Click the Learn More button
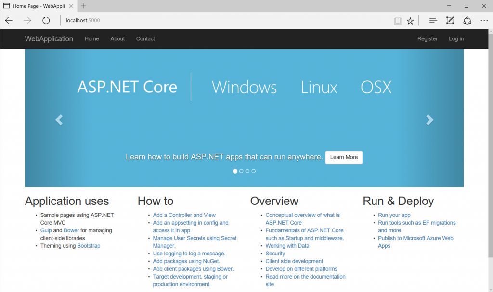Viewport: 493px width, 292px height. [x=344, y=157]
